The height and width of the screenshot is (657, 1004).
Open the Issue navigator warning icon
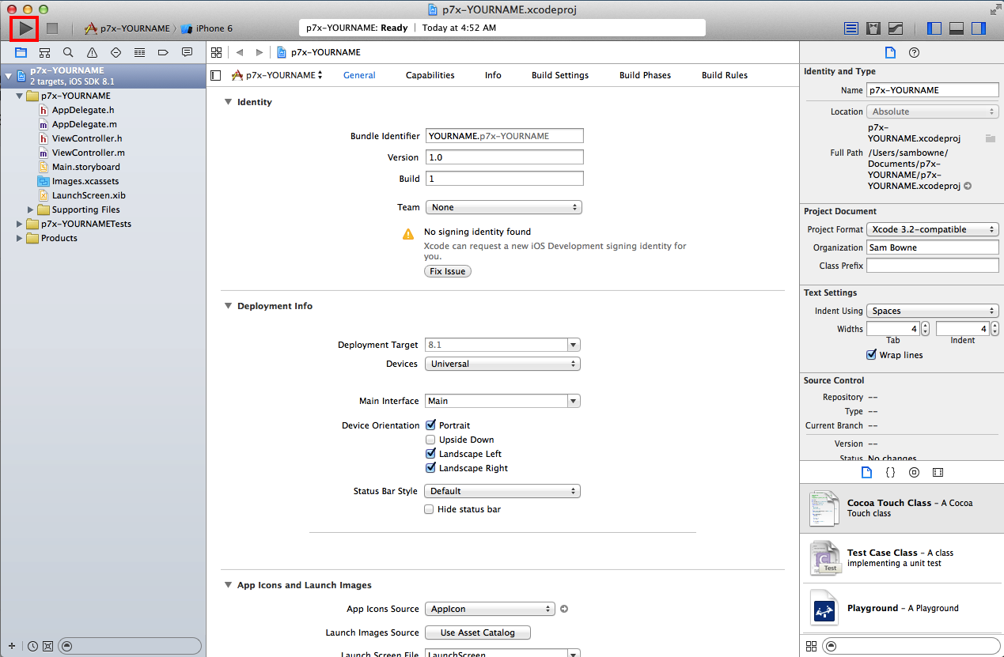pos(92,52)
